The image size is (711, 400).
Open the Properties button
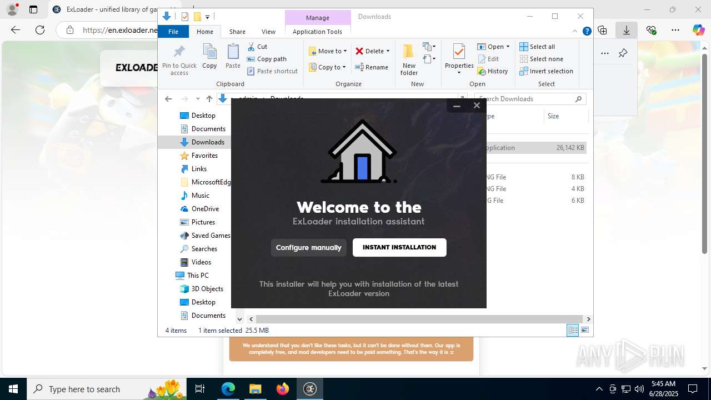459,59
